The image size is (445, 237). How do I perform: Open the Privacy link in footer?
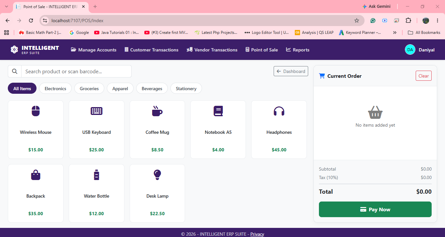[257, 234]
